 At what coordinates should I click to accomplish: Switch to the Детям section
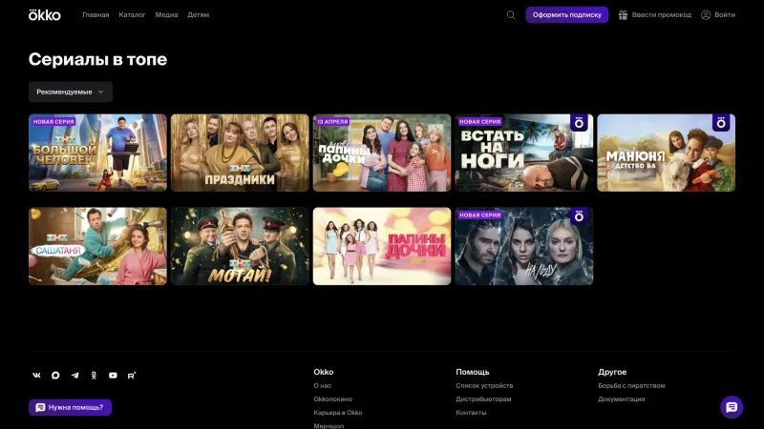(199, 15)
